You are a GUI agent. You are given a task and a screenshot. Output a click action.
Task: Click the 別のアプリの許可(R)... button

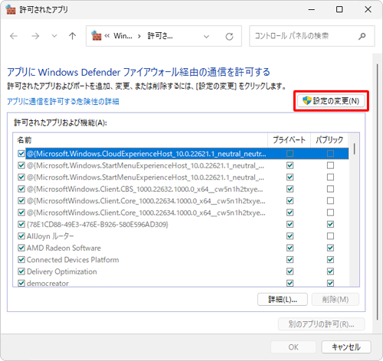point(321,324)
